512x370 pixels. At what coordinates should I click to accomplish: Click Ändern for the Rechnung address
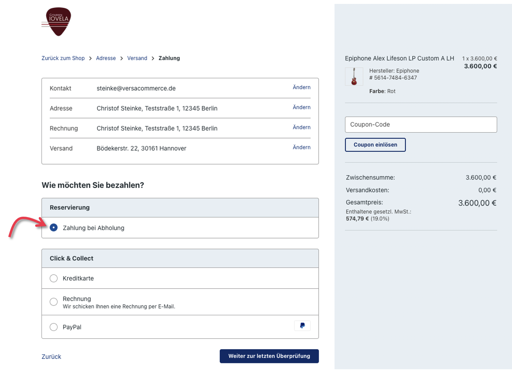point(301,127)
